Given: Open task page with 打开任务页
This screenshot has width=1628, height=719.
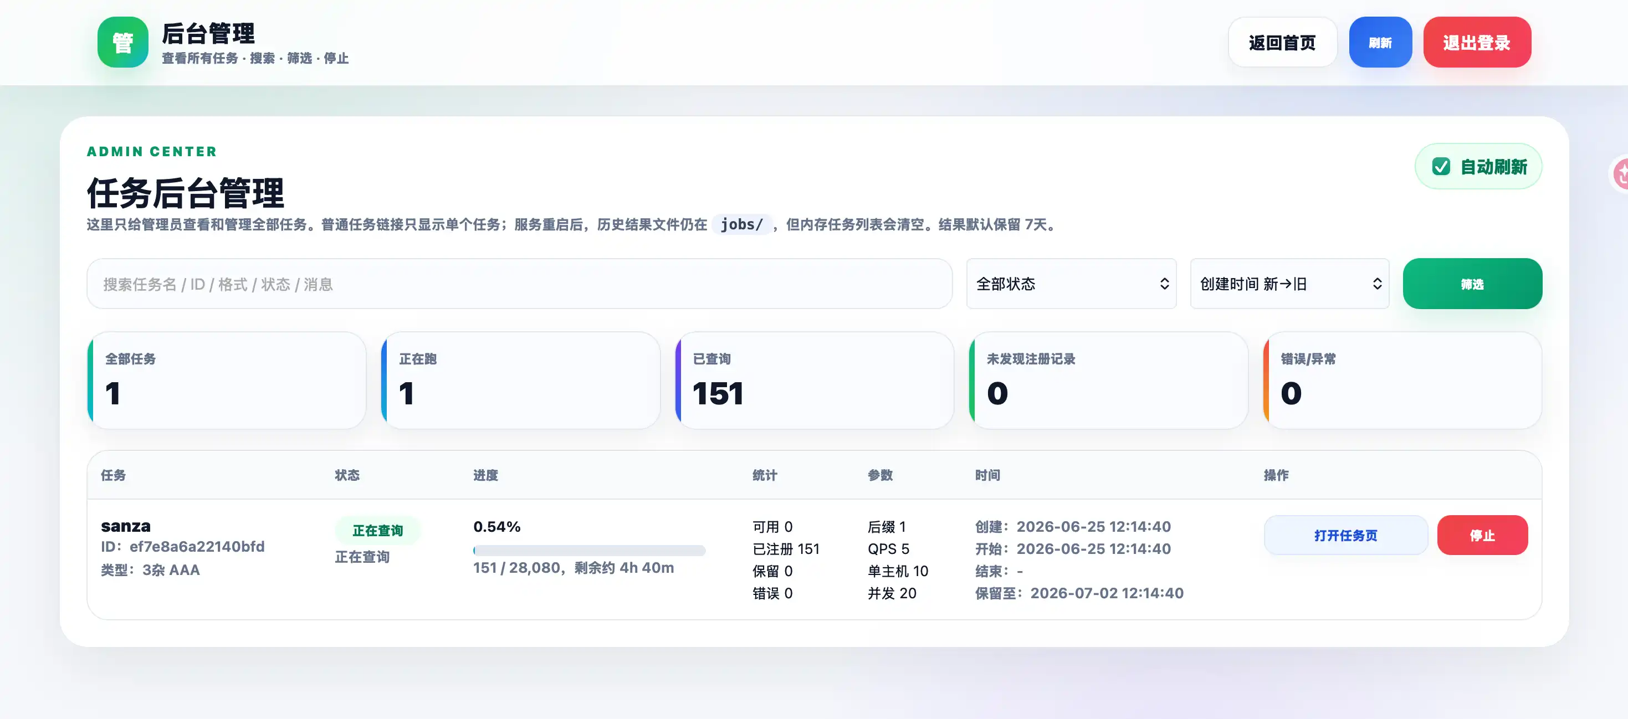Looking at the screenshot, I should pyautogui.click(x=1345, y=535).
